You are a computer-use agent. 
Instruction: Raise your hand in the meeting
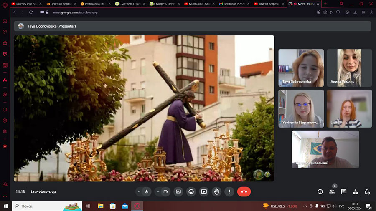pos(216,192)
